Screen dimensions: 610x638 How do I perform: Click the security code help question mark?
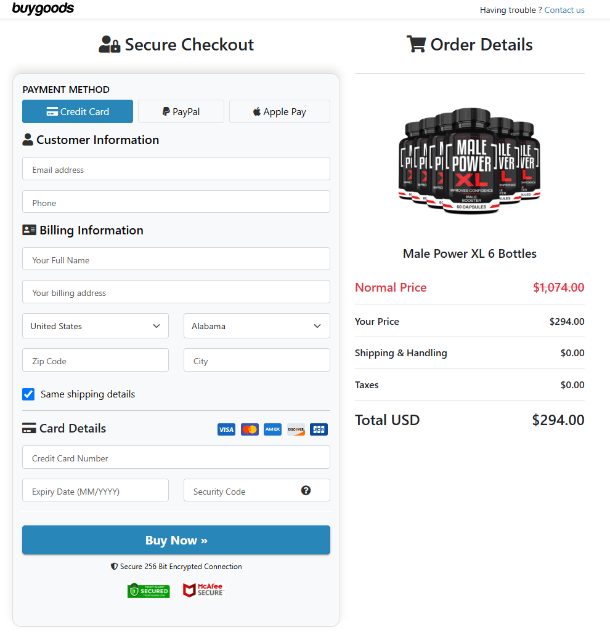point(306,490)
